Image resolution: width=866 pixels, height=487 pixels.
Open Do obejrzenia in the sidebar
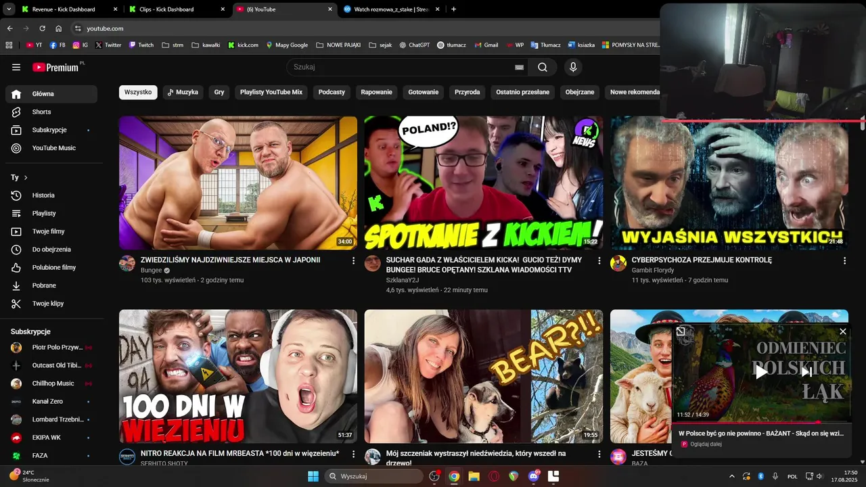[51, 250]
